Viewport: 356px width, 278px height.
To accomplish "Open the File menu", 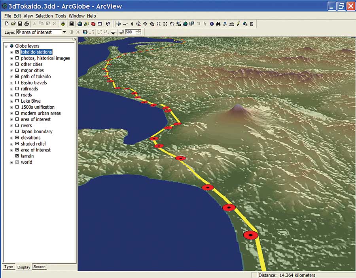I will point(8,16).
